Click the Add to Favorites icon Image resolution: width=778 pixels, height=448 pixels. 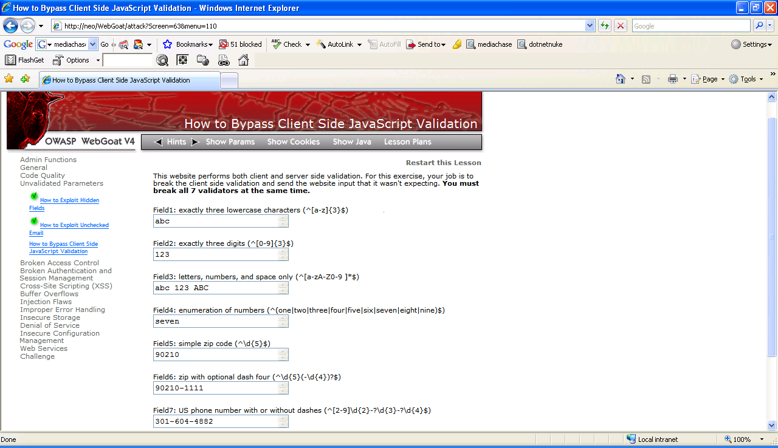coord(25,79)
